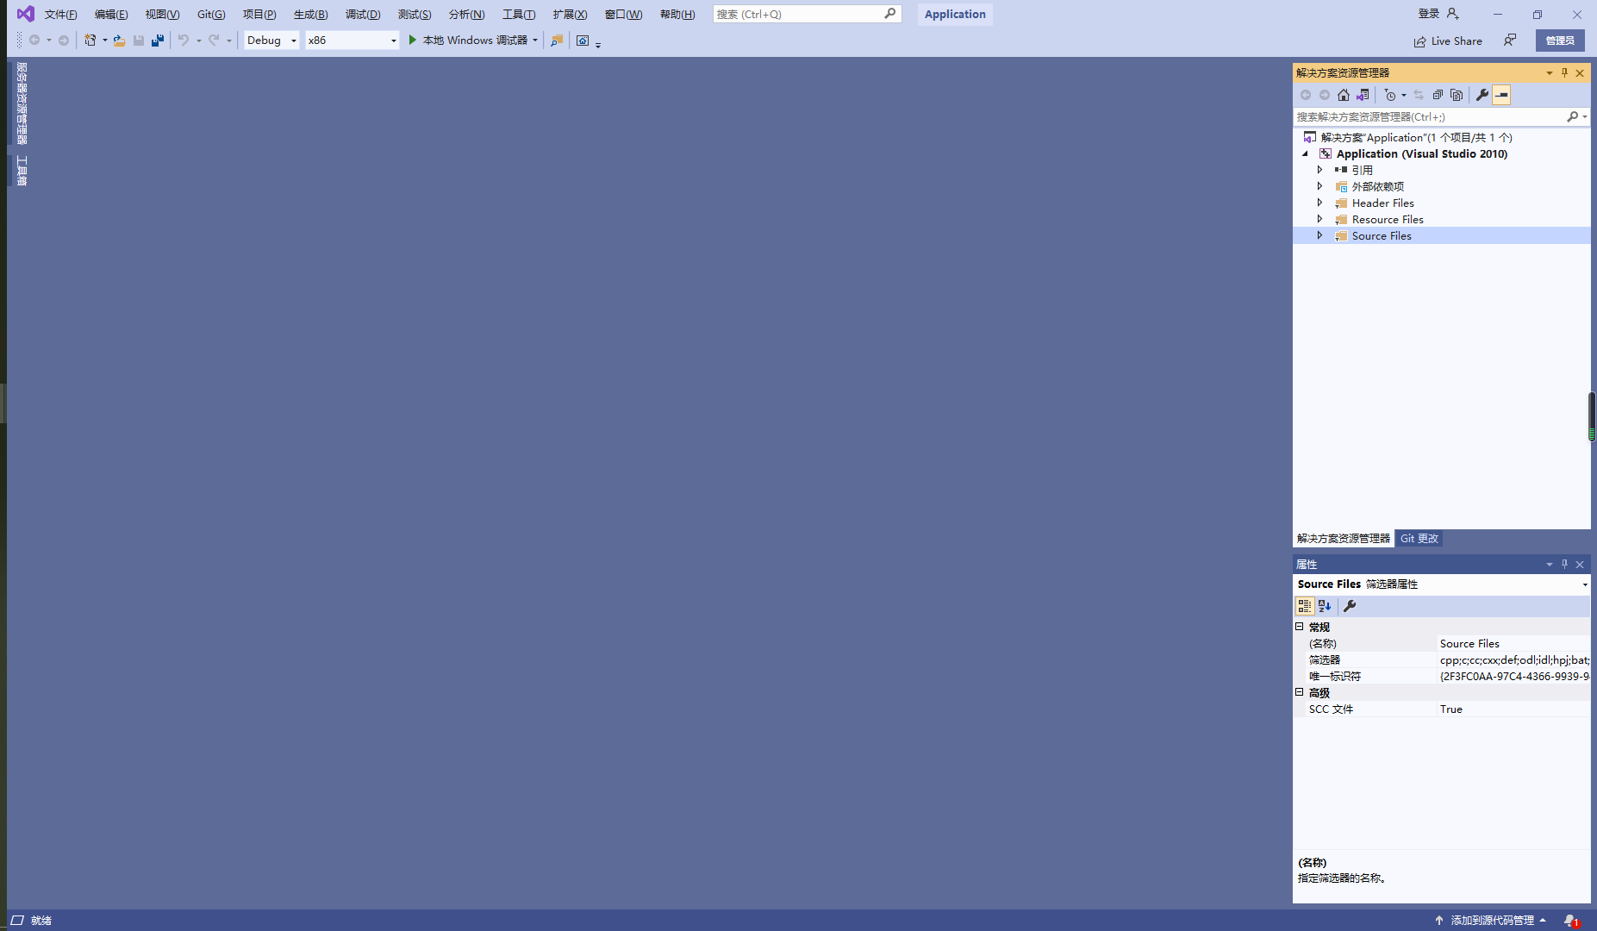Expand the 引用 references node
This screenshot has height=931, width=1597.
(1319, 170)
